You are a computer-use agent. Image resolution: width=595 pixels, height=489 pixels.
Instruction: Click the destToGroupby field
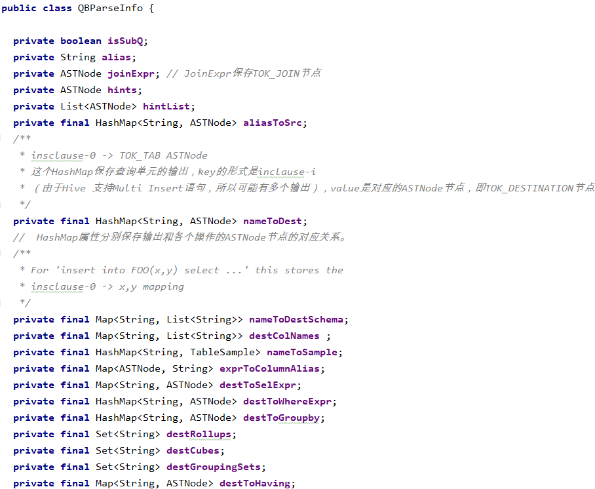(x=281, y=418)
